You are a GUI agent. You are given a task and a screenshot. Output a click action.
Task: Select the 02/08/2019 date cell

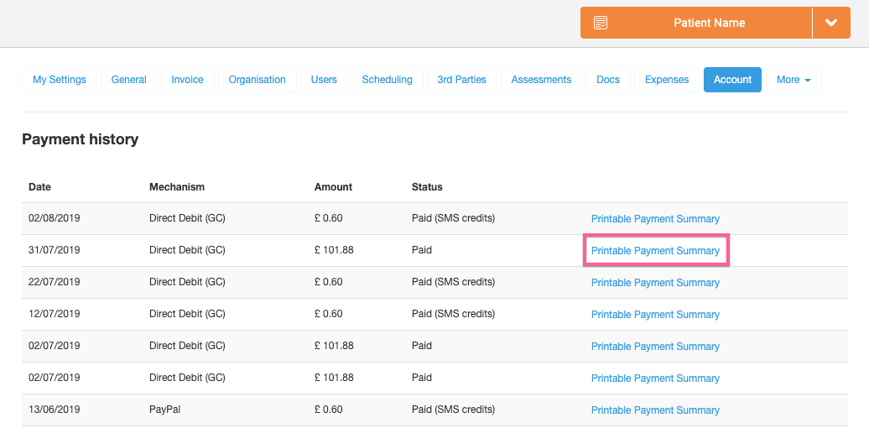[55, 218]
